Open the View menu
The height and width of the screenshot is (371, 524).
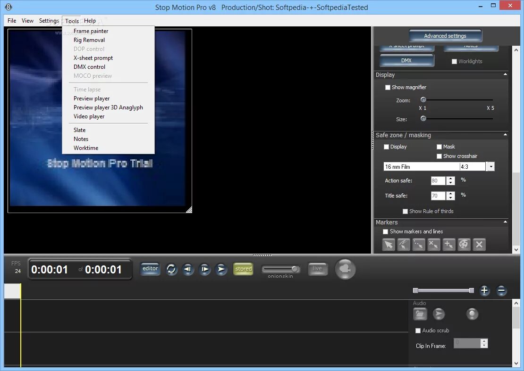(27, 21)
